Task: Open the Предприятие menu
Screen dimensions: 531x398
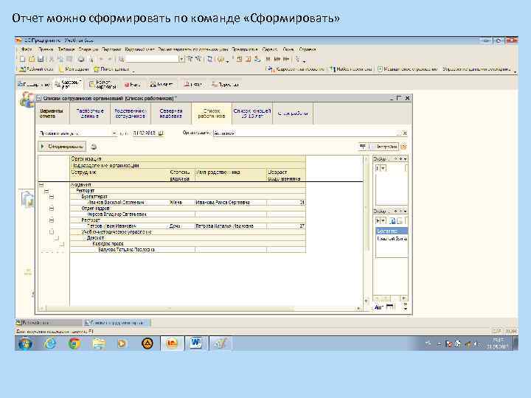Action: [245, 49]
